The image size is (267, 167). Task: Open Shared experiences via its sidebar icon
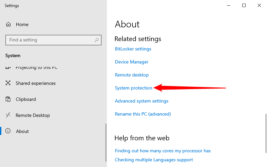(8, 83)
